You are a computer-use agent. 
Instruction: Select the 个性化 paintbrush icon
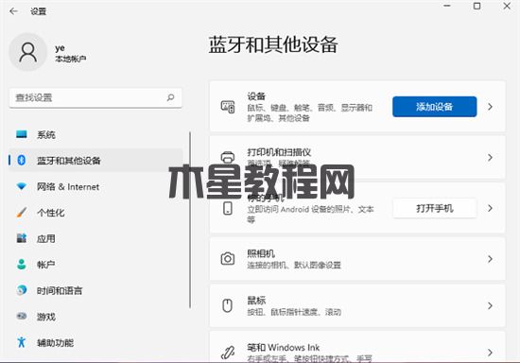click(x=22, y=212)
